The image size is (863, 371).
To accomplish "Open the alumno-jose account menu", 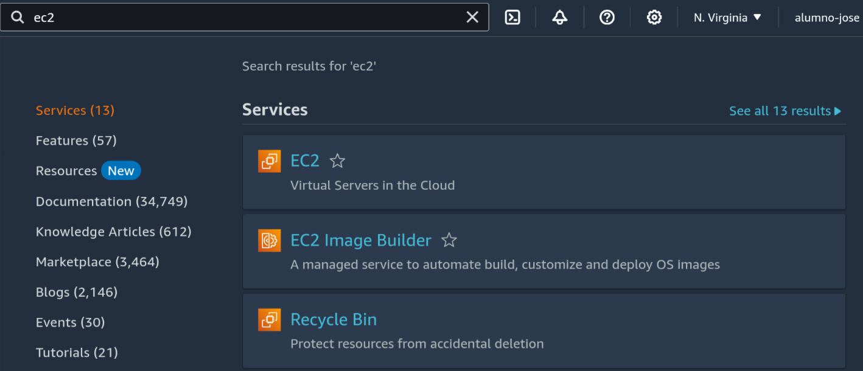I will [827, 18].
